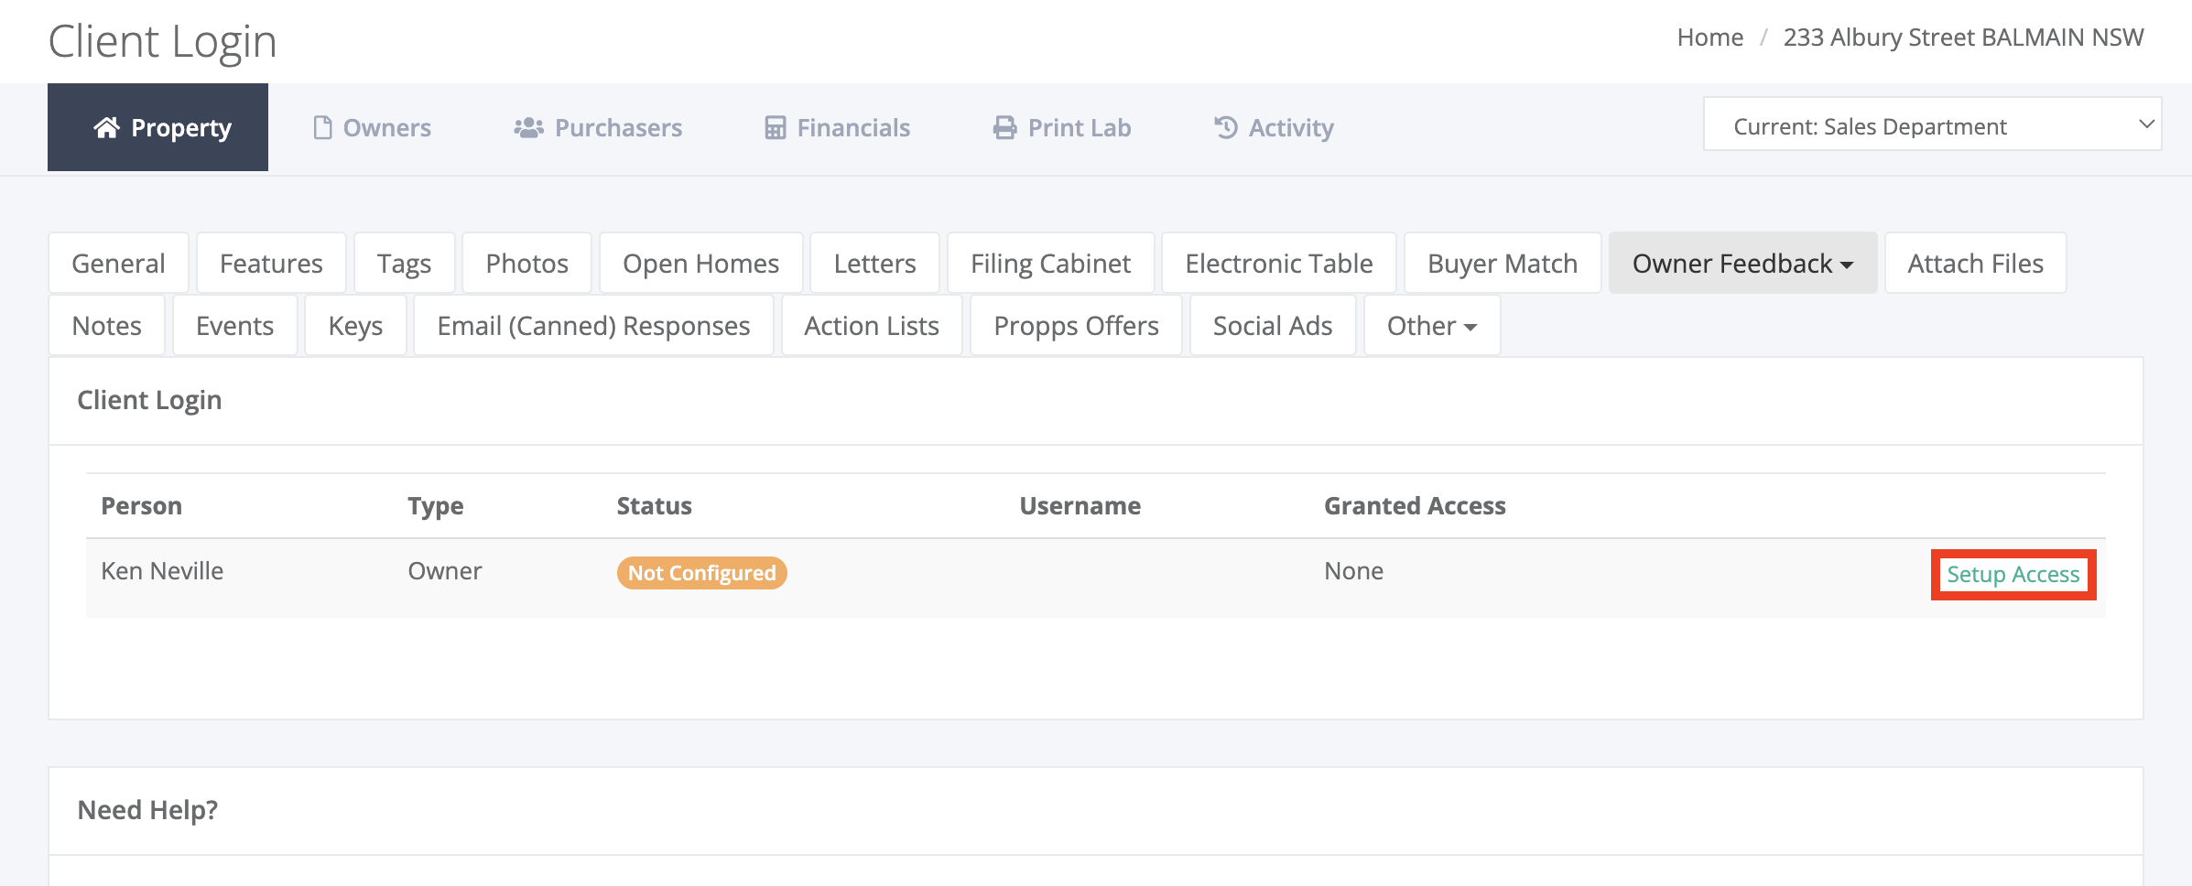This screenshot has width=2192, height=886.
Task: Click the Home breadcrumb link
Action: (1709, 38)
